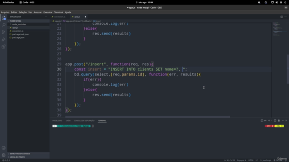
Task: Open the Ver menu
Action: pyautogui.click(x=30, y=12)
